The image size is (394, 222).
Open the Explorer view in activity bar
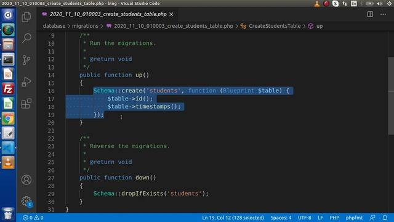(26, 17)
